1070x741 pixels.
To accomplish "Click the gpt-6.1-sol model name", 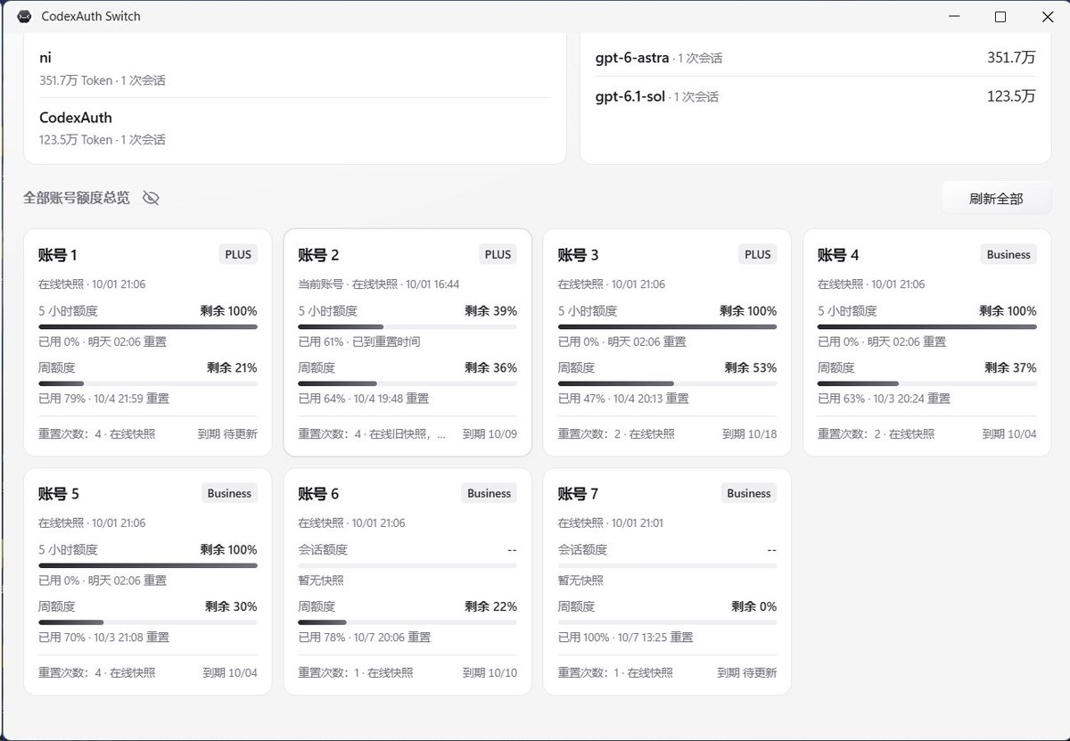I will click(630, 96).
